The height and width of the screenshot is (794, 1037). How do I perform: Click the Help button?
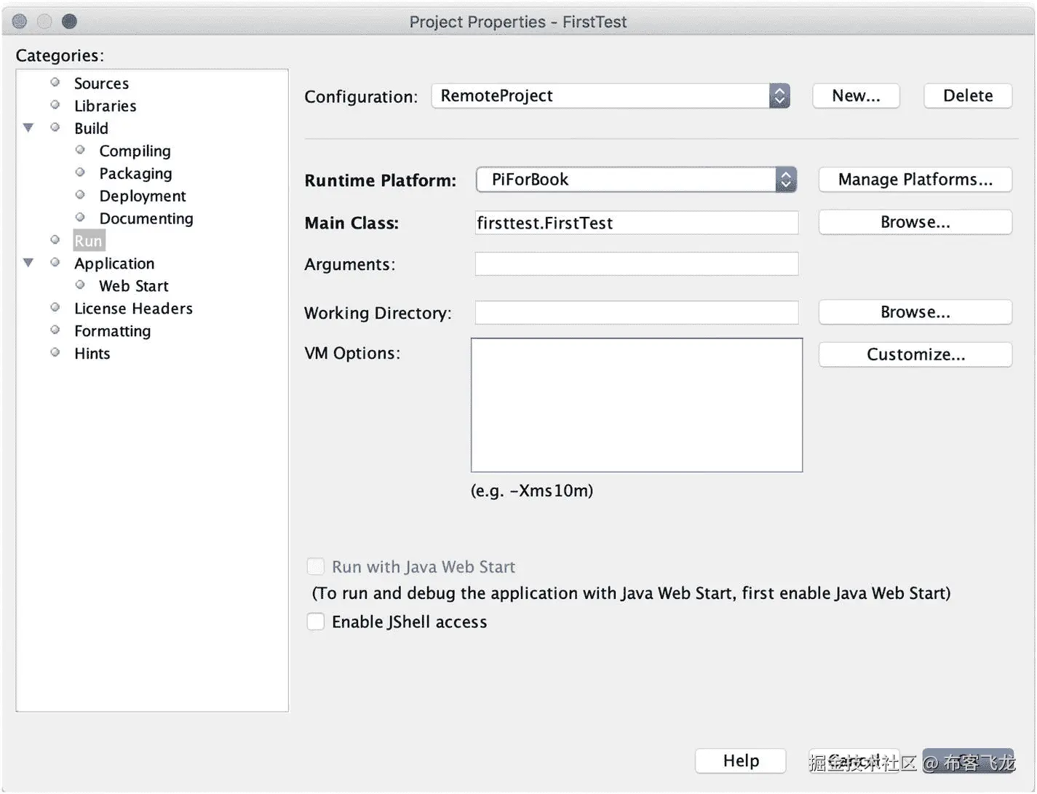tap(740, 761)
